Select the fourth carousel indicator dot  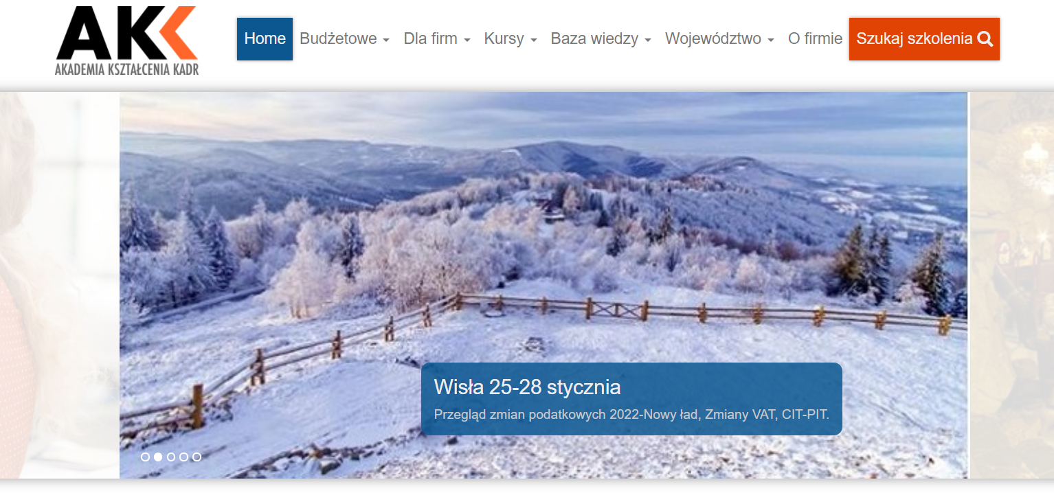click(x=183, y=457)
